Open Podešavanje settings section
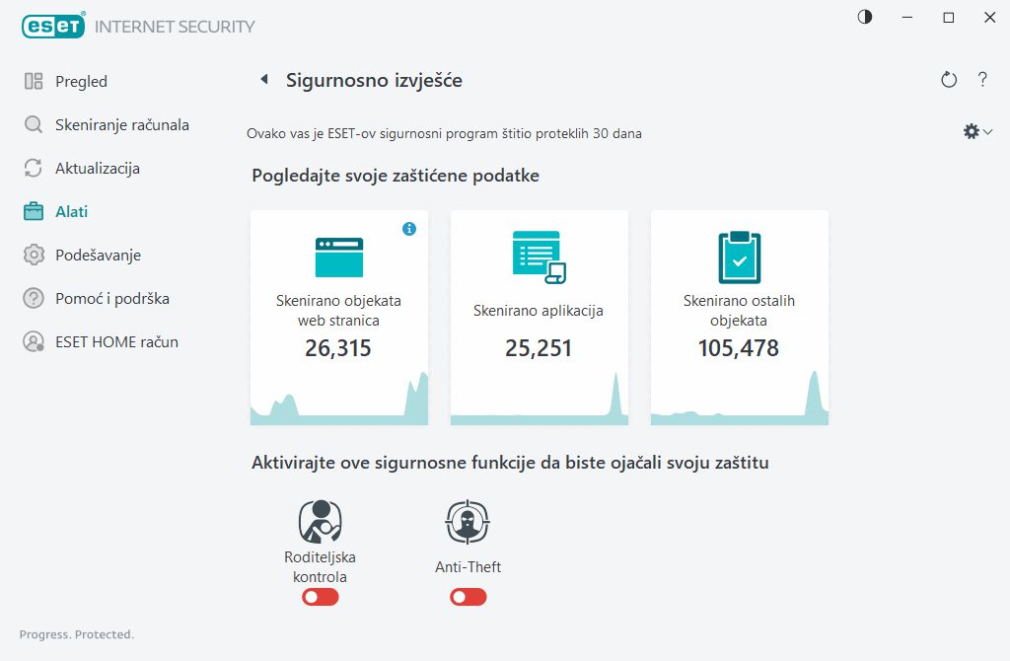 (98, 256)
